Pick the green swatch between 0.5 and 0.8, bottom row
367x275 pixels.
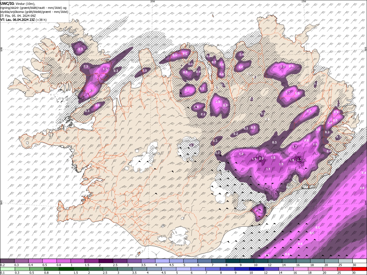tap(37, 269)
